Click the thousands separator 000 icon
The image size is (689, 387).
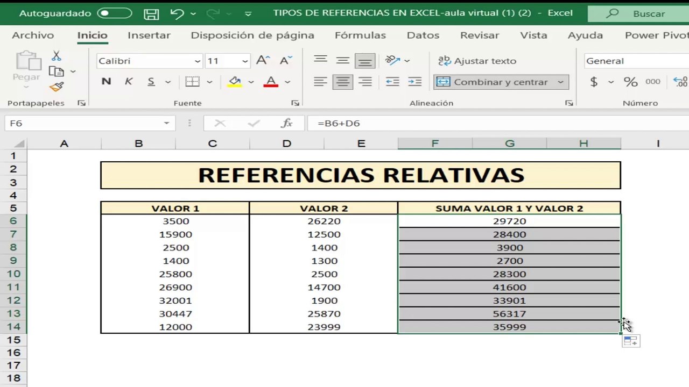(652, 82)
